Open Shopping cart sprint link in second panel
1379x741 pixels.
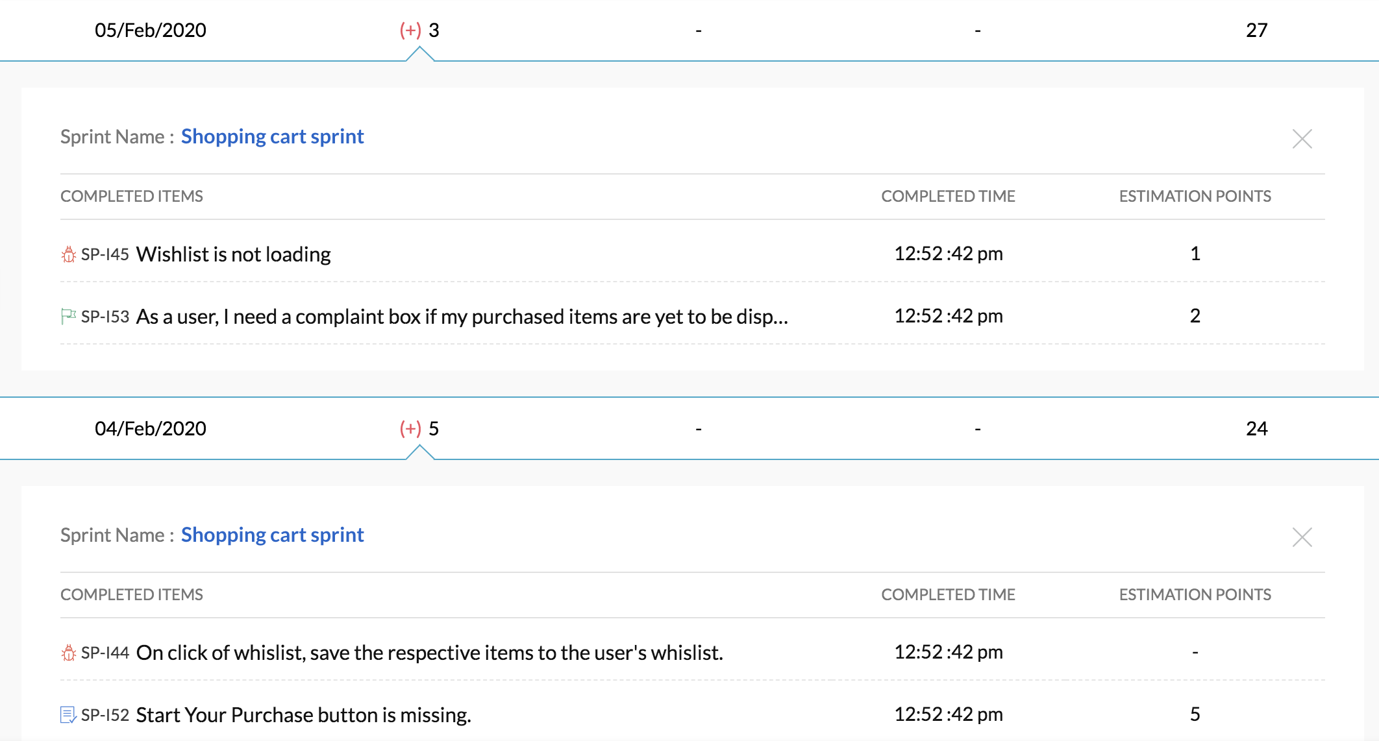(272, 535)
